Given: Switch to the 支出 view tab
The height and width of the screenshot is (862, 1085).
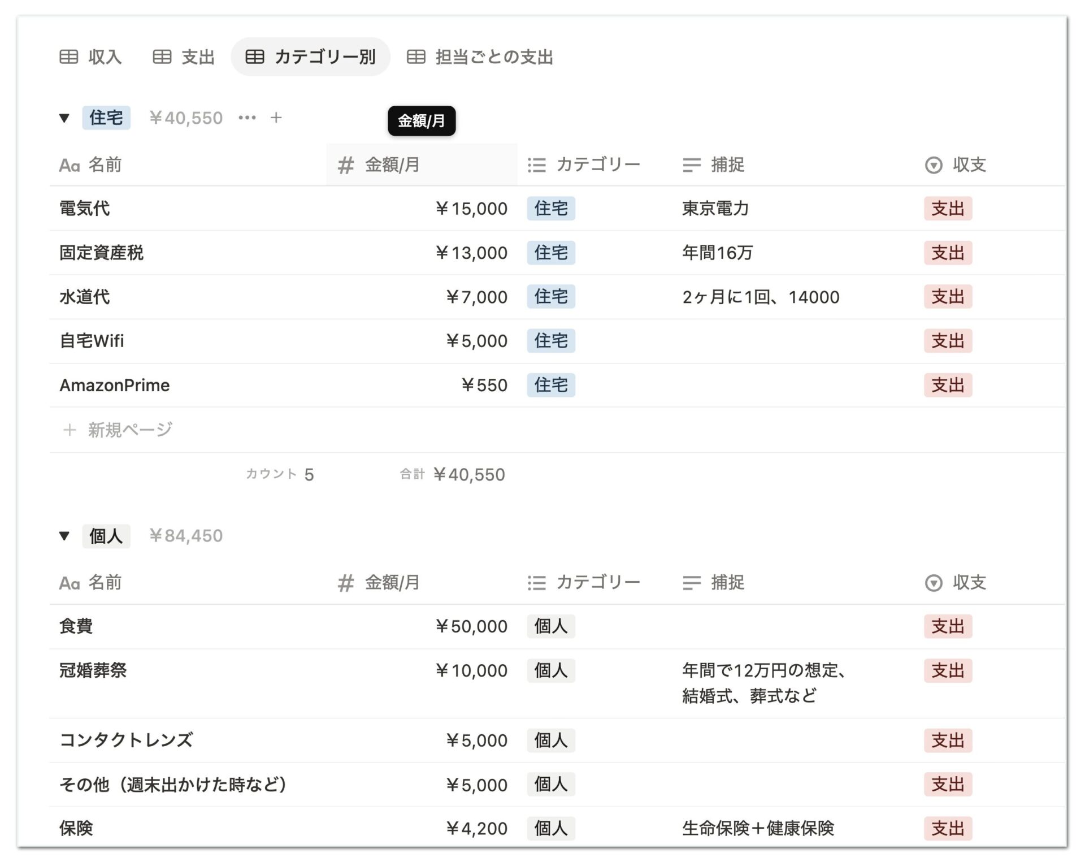Looking at the screenshot, I should tap(184, 57).
